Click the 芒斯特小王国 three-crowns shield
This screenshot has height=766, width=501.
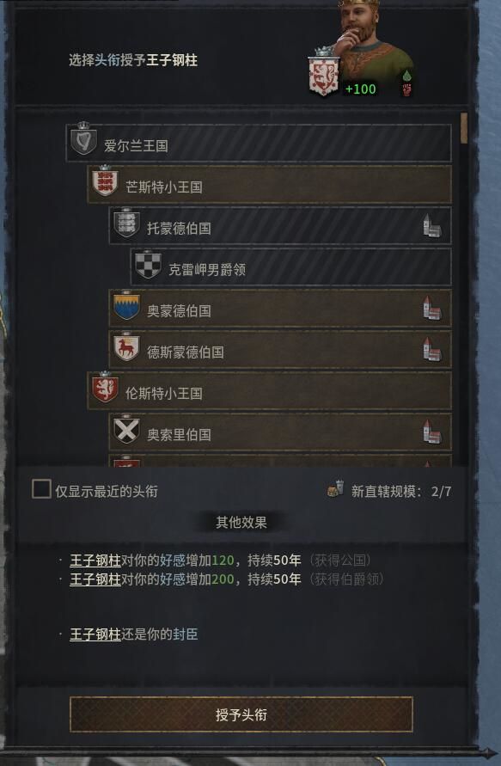pos(105,181)
